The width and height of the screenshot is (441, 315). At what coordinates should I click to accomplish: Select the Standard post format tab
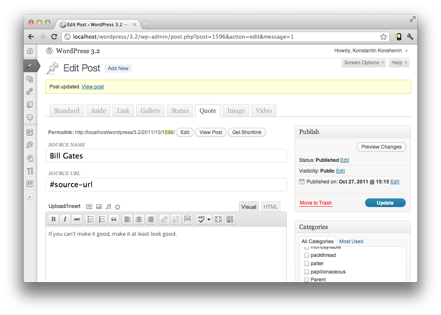(67, 110)
